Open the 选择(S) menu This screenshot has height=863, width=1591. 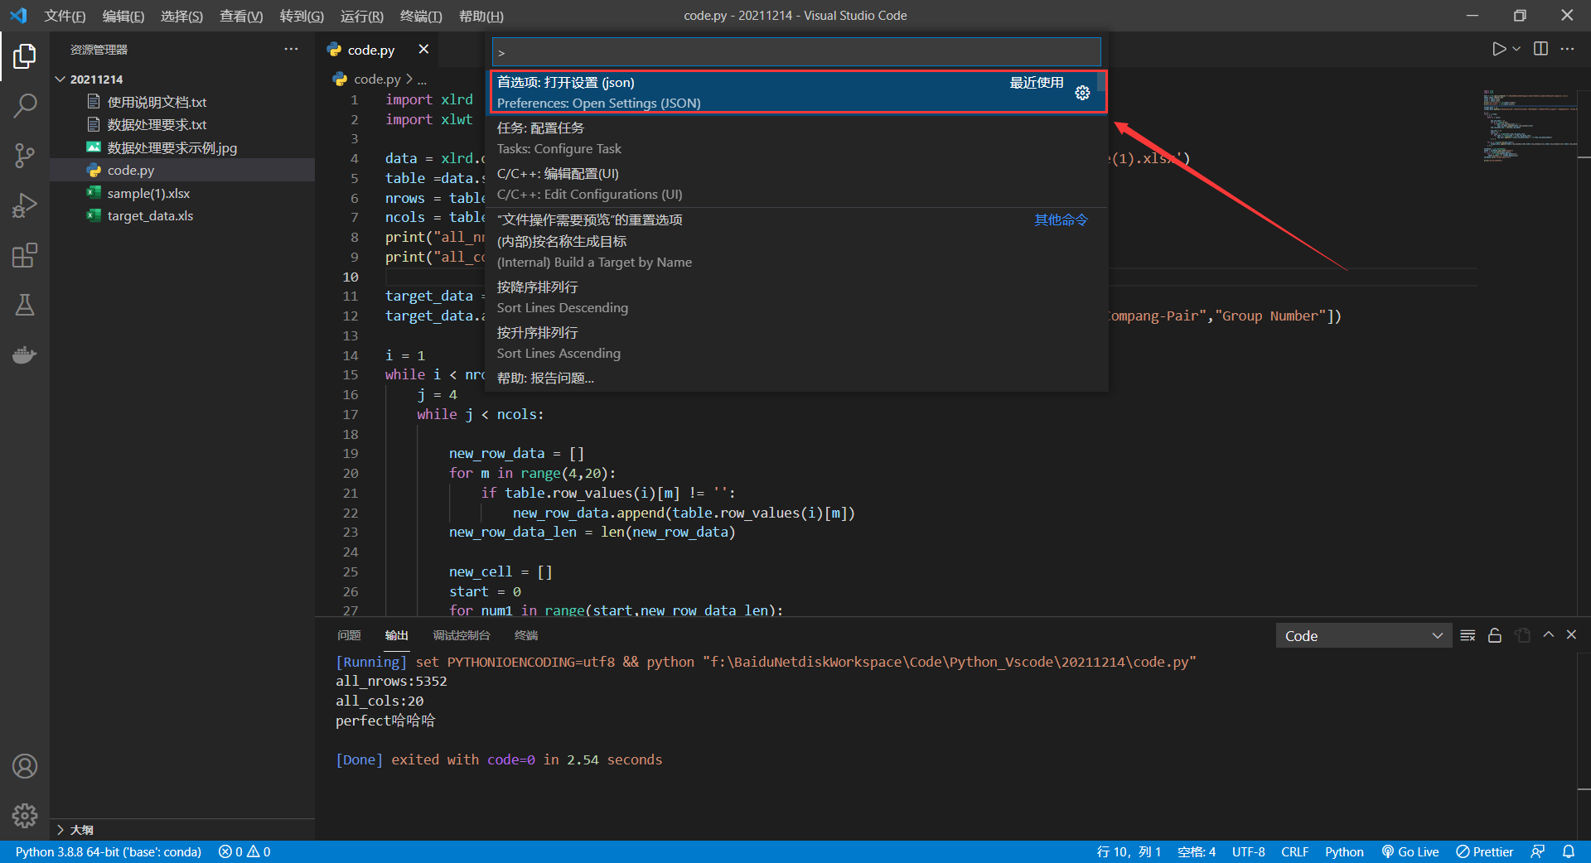pos(181,16)
